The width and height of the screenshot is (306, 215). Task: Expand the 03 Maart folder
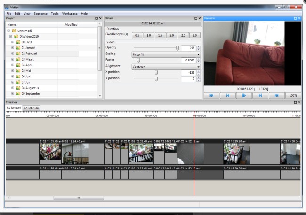coord(13,60)
